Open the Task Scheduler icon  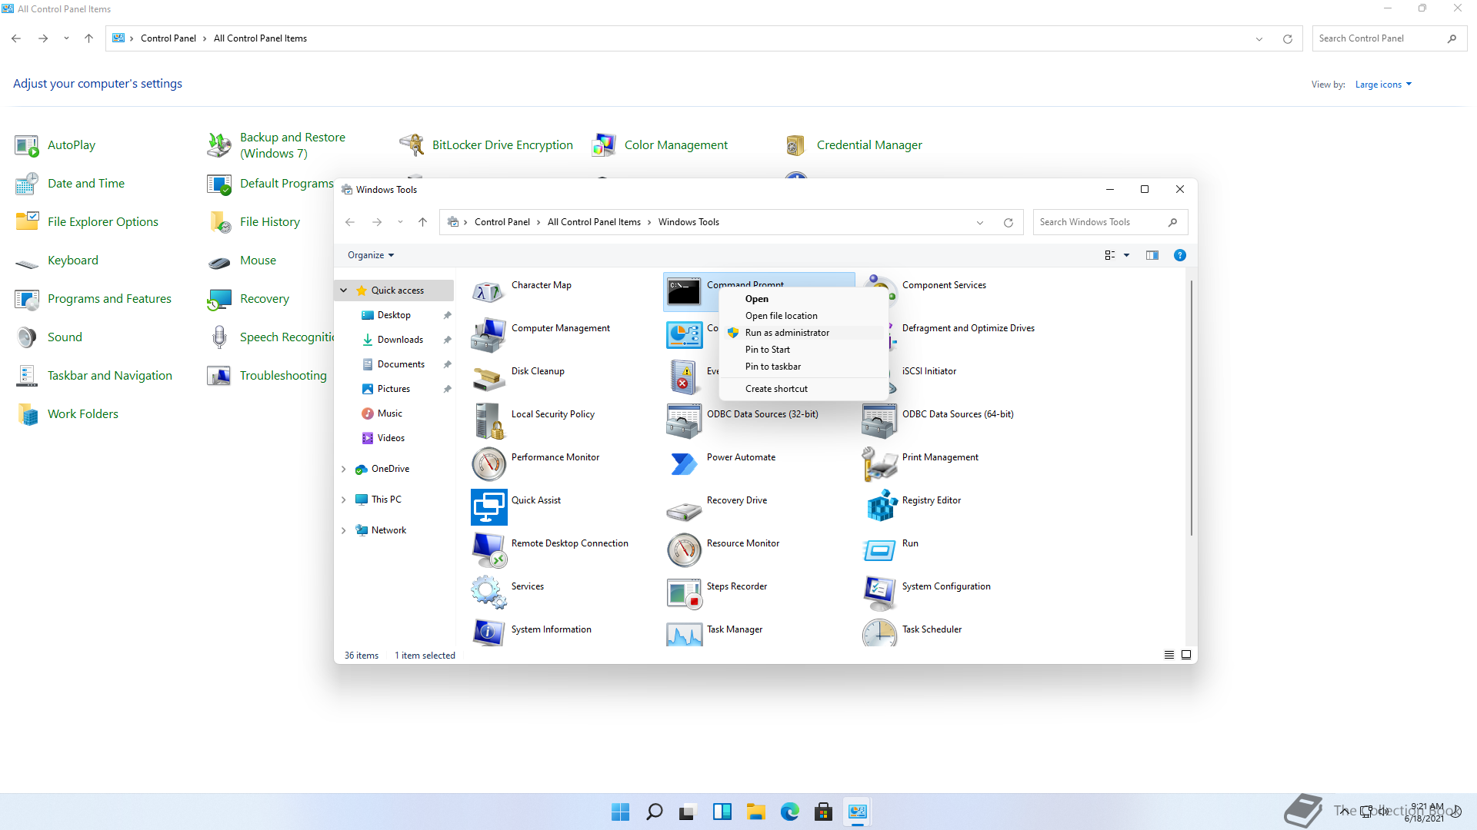[x=879, y=633]
